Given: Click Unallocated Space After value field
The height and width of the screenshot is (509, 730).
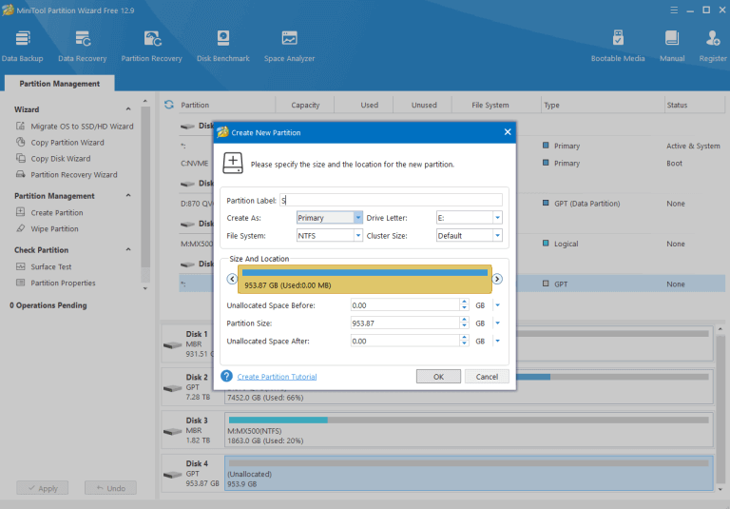Looking at the screenshot, I should pos(405,341).
